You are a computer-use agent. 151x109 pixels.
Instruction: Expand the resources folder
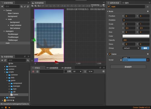coord(5,66)
